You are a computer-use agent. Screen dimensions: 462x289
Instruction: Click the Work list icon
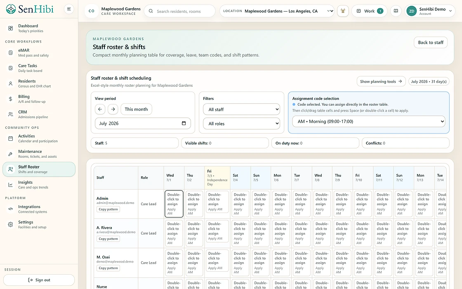[x=358, y=11]
